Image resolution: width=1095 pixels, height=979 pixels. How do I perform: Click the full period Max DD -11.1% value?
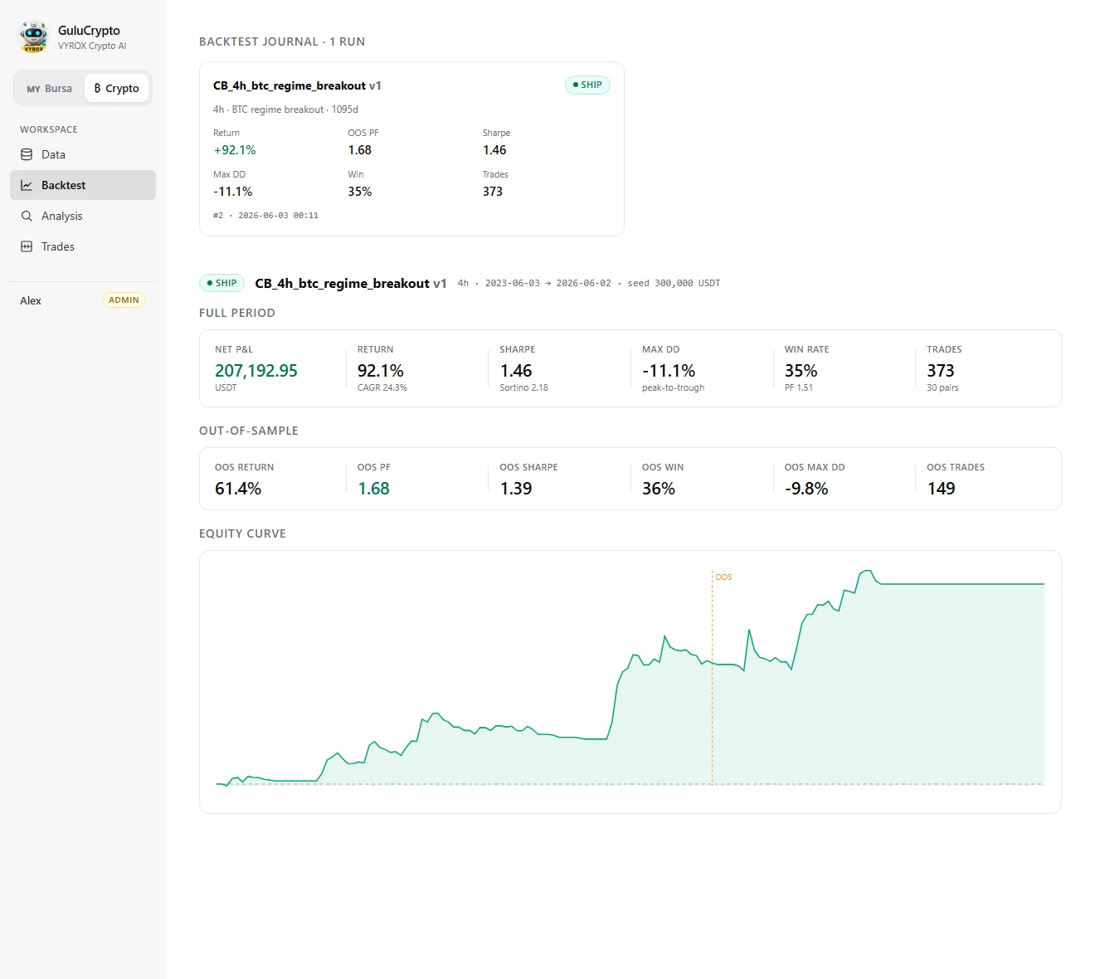[x=669, y=371]
